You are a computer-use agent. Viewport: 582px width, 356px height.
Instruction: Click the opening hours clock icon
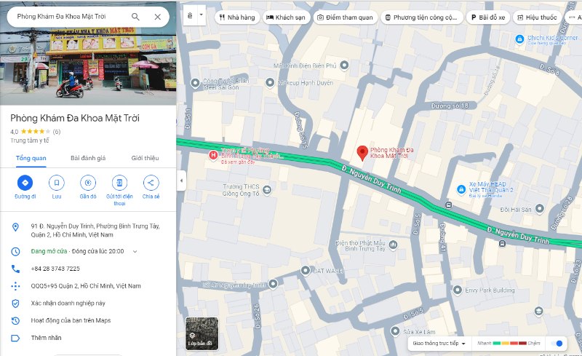click(x=15, y=251)
